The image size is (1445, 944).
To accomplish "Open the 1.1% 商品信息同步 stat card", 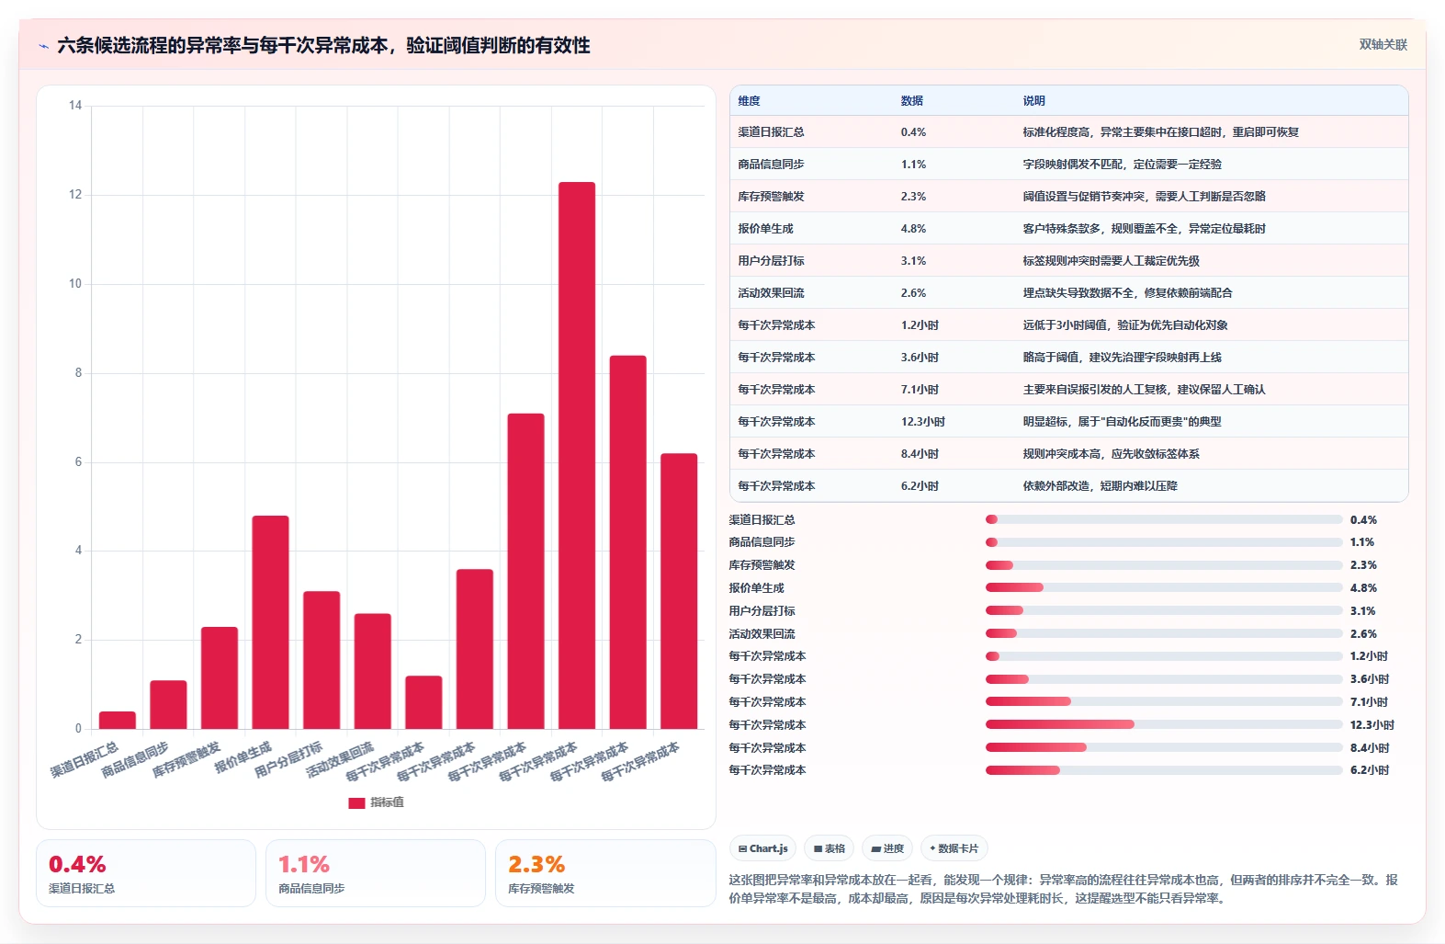I will (376, 873).
